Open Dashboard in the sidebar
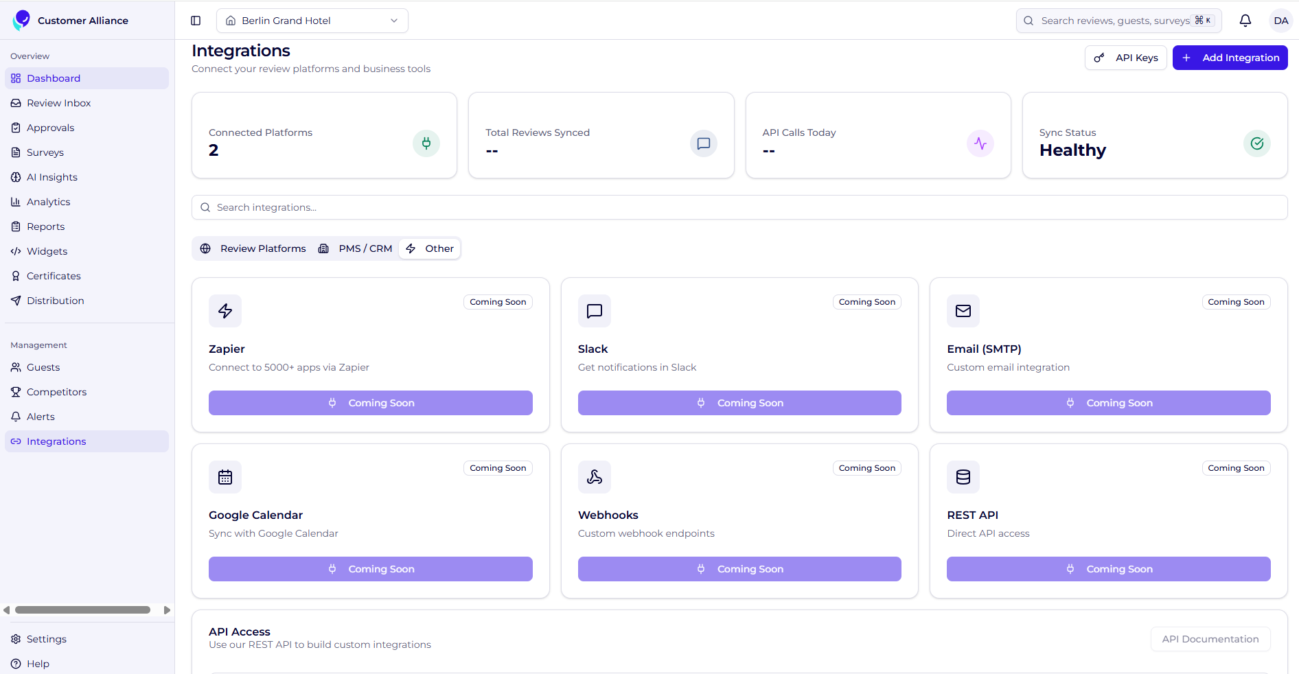Image resolution: width=1299 pixels, height=674 pixels. click(87, 78)
